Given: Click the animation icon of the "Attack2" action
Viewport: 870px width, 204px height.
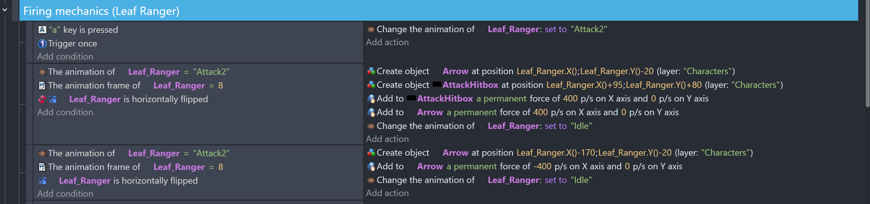Looking at the screenshot, I should [371, 29].
